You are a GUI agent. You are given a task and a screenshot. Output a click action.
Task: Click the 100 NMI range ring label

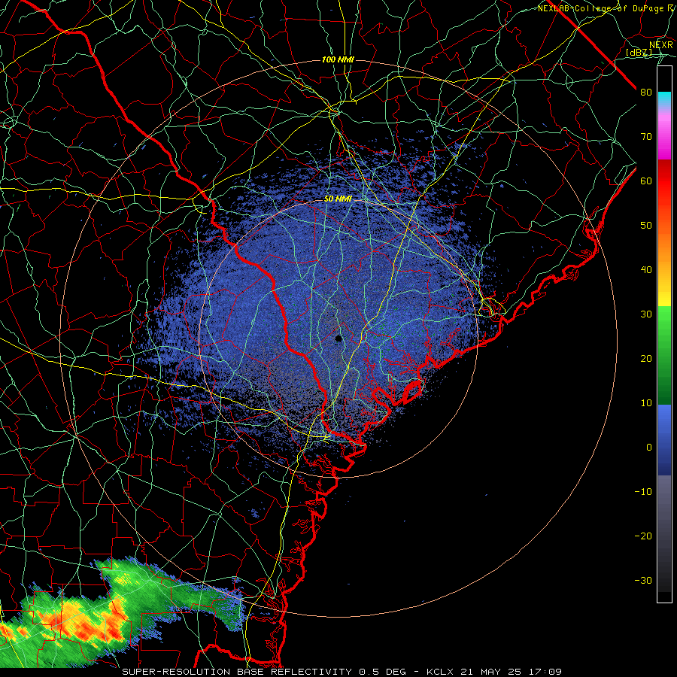(338, 59)
